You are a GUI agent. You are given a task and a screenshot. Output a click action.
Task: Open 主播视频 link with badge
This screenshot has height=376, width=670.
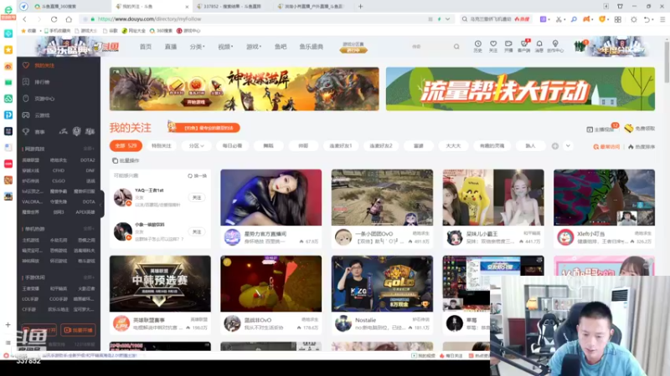point(601,129)
